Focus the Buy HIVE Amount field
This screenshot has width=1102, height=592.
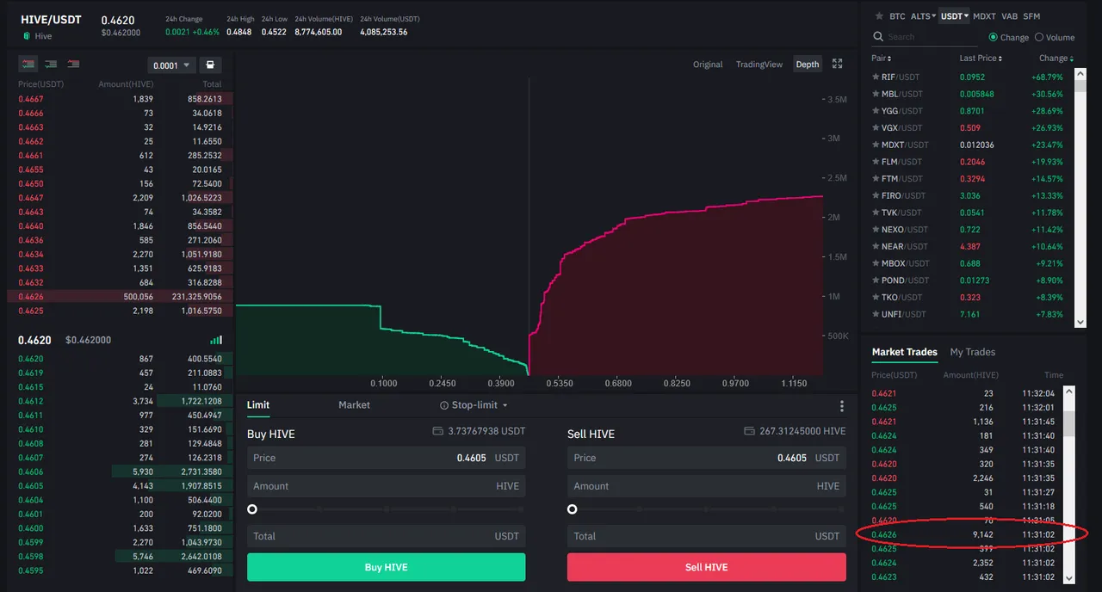coord(386,486)
